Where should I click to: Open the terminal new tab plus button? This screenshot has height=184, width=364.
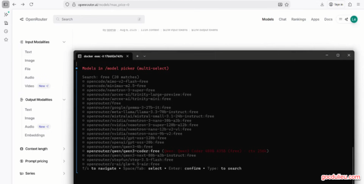coord(137,56)
